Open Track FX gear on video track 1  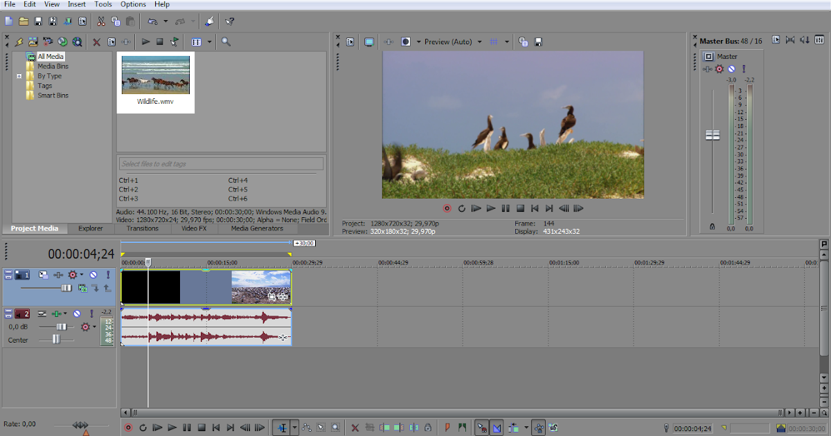[x=73, y=275]
